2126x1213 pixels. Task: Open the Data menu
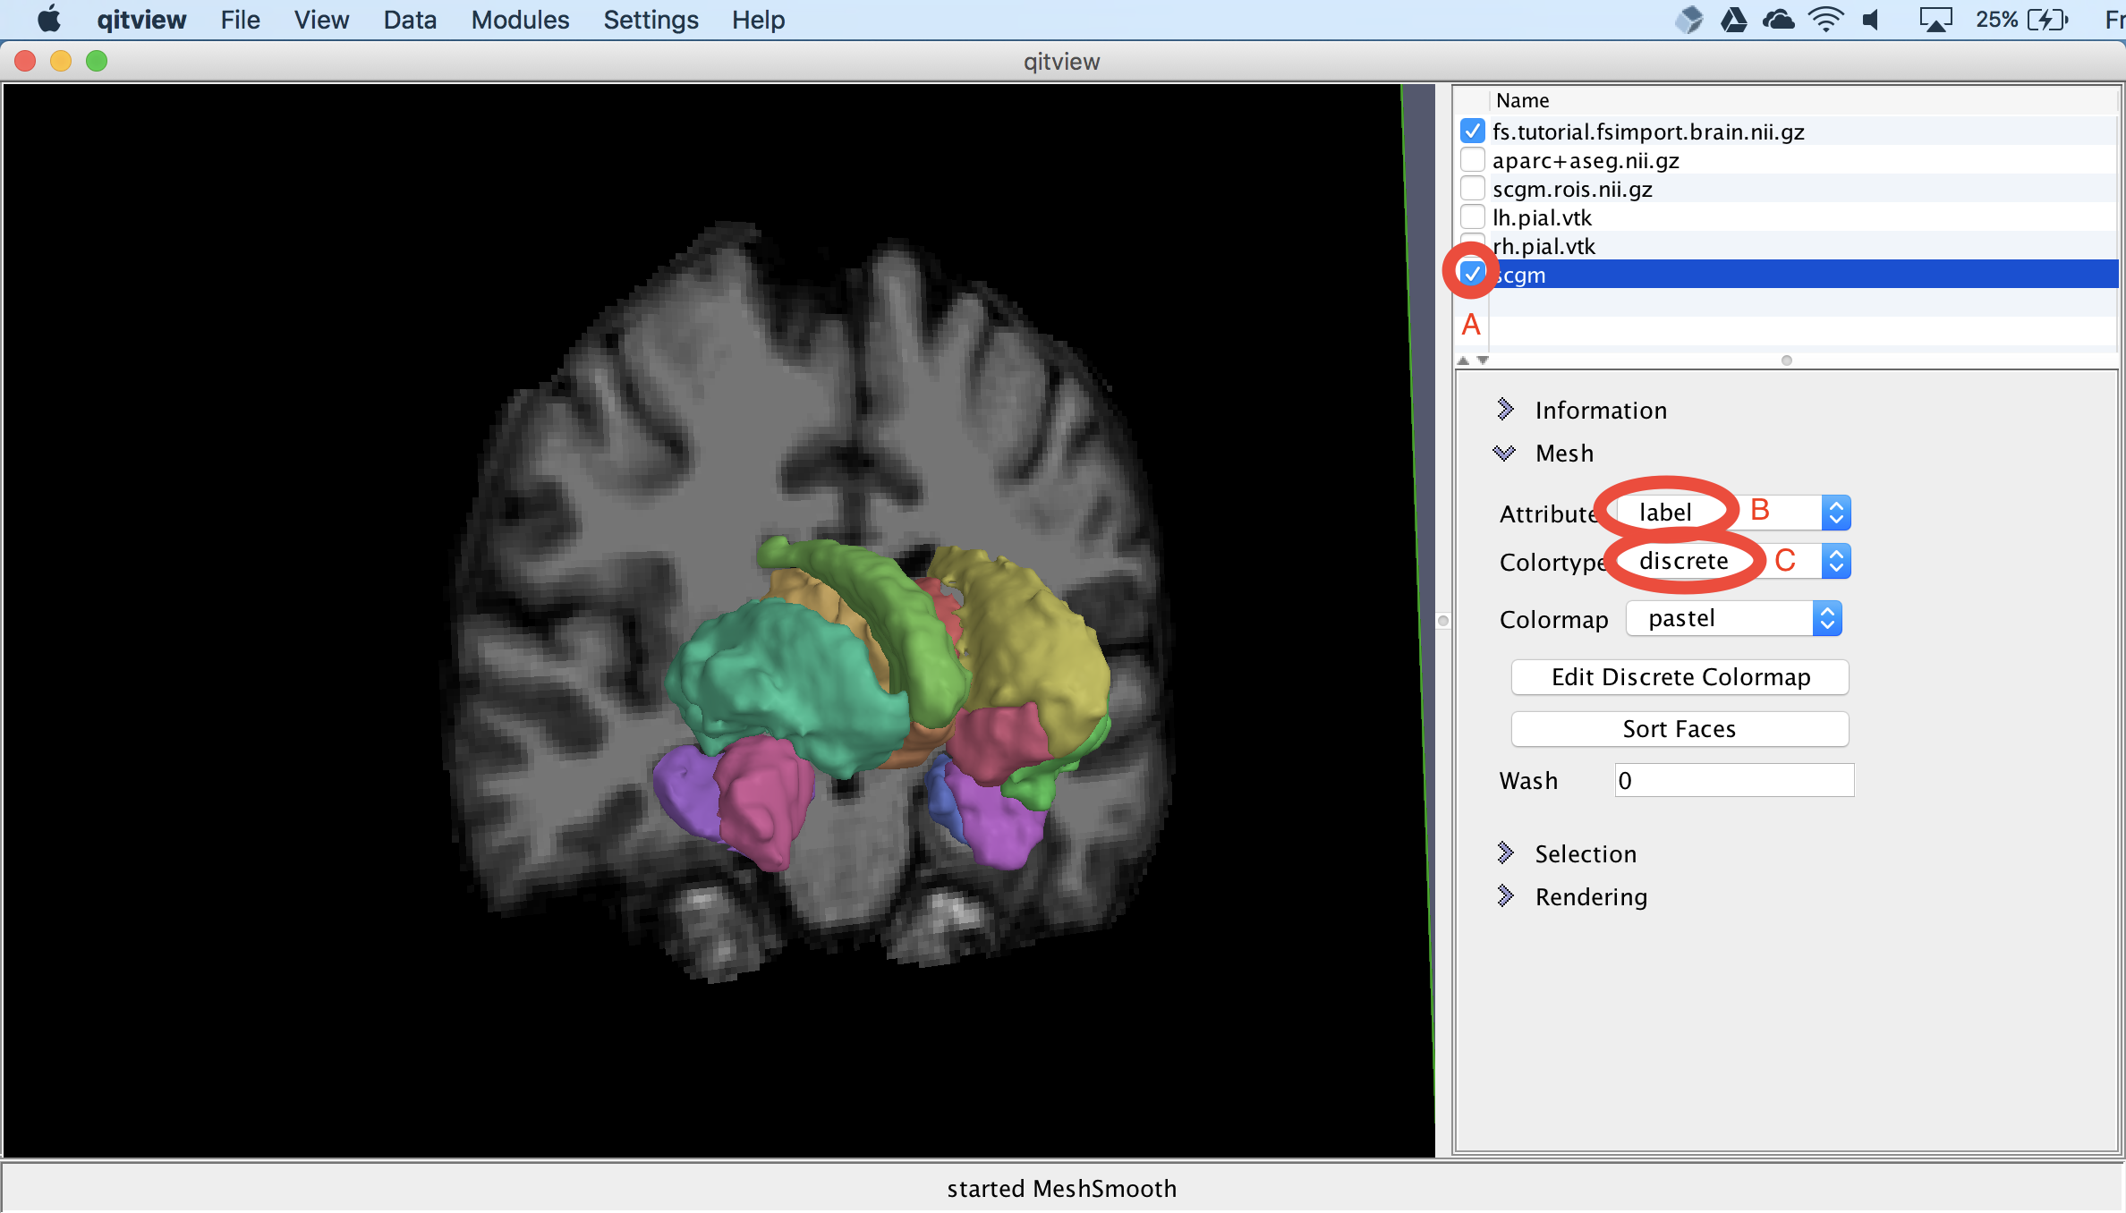tap(410, 20)
